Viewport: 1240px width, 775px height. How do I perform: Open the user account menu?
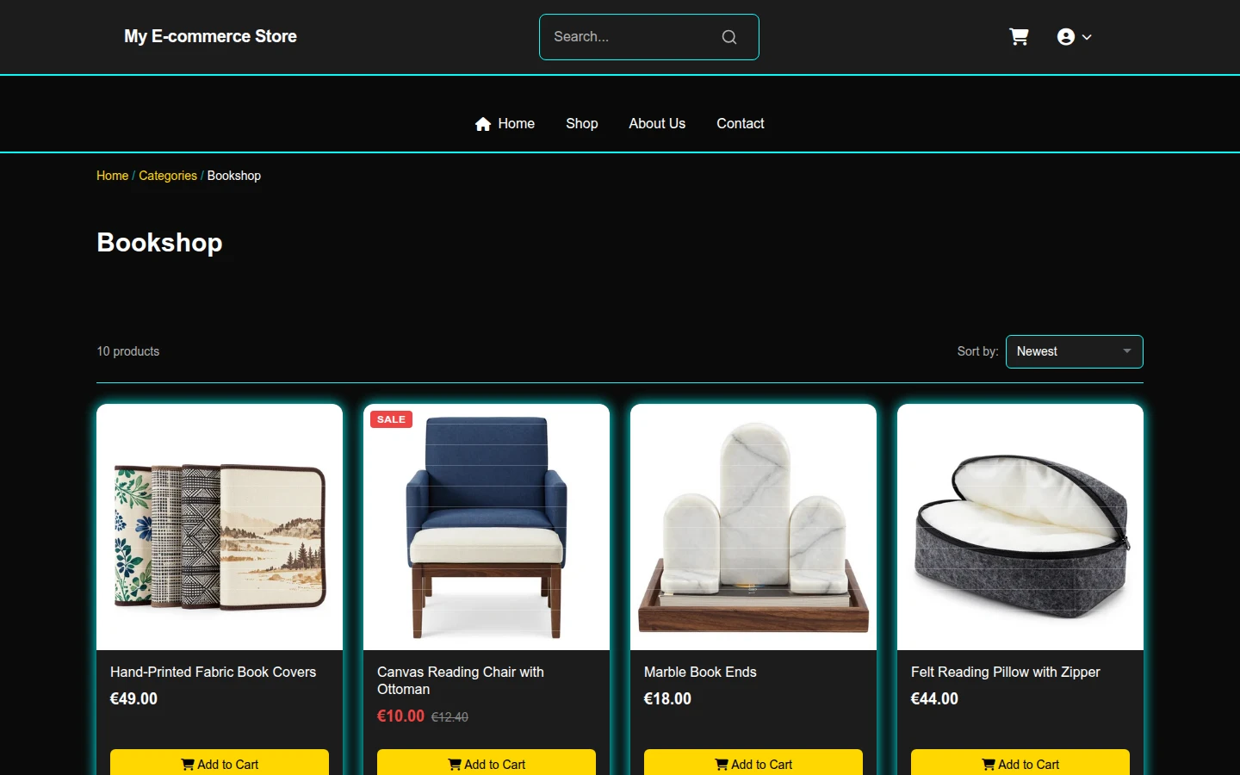[1074, 37]
